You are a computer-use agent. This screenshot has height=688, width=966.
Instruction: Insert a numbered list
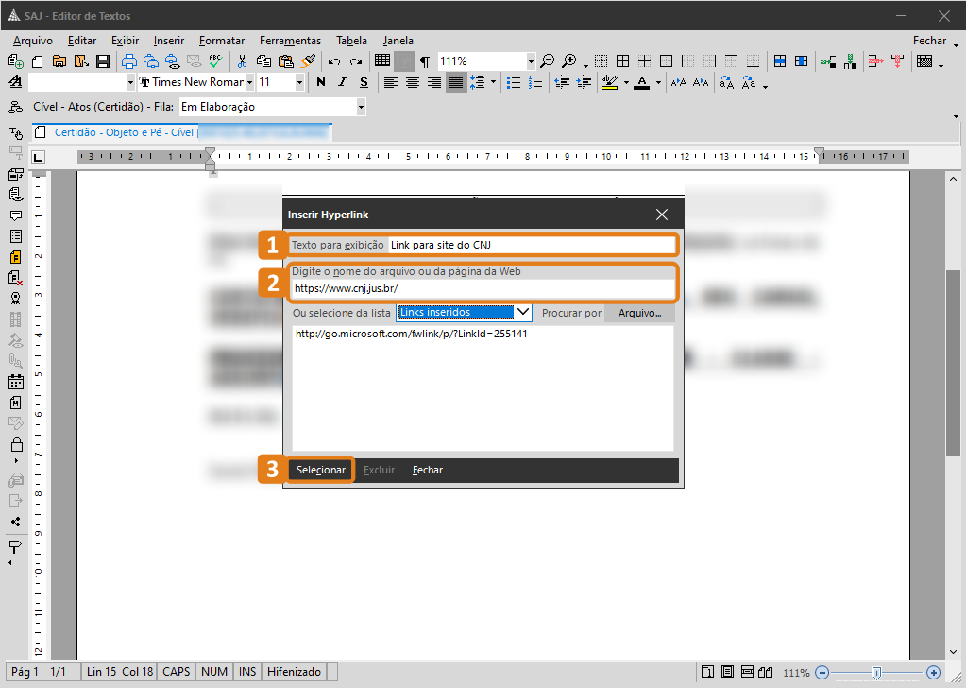tap(535, 82)
